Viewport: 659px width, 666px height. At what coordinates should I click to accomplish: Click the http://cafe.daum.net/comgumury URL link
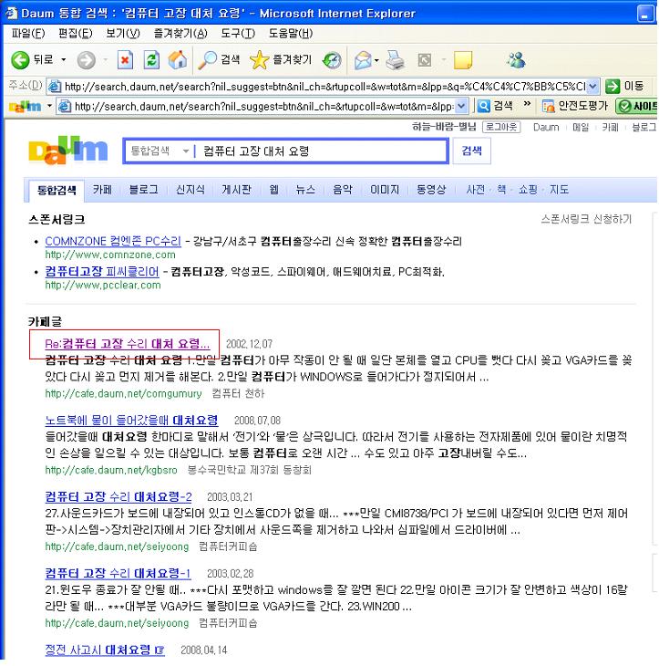point(123,394)
